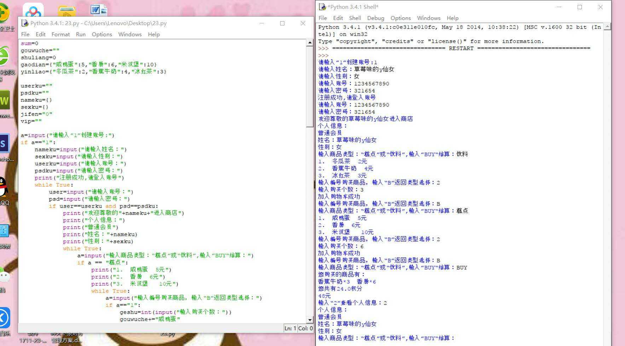Open the Edit menu in the Python Shell
This screenshot has height=346, width=625.
[x=338, y=18]
